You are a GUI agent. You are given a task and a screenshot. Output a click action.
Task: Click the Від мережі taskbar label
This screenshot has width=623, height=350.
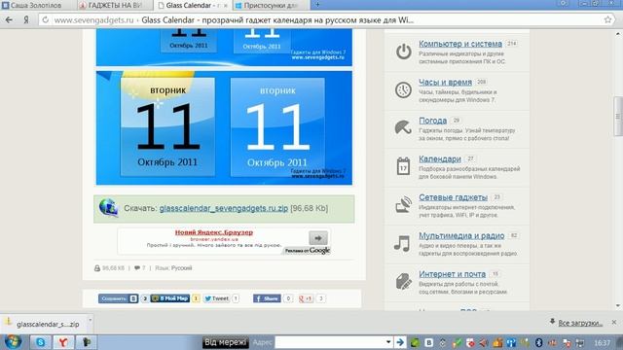[225, 342]
